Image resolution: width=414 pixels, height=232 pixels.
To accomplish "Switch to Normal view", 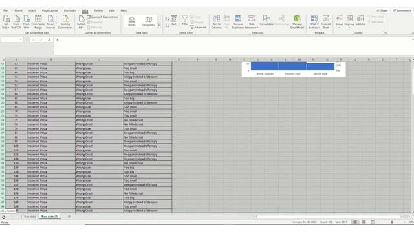I will (355, 222).
